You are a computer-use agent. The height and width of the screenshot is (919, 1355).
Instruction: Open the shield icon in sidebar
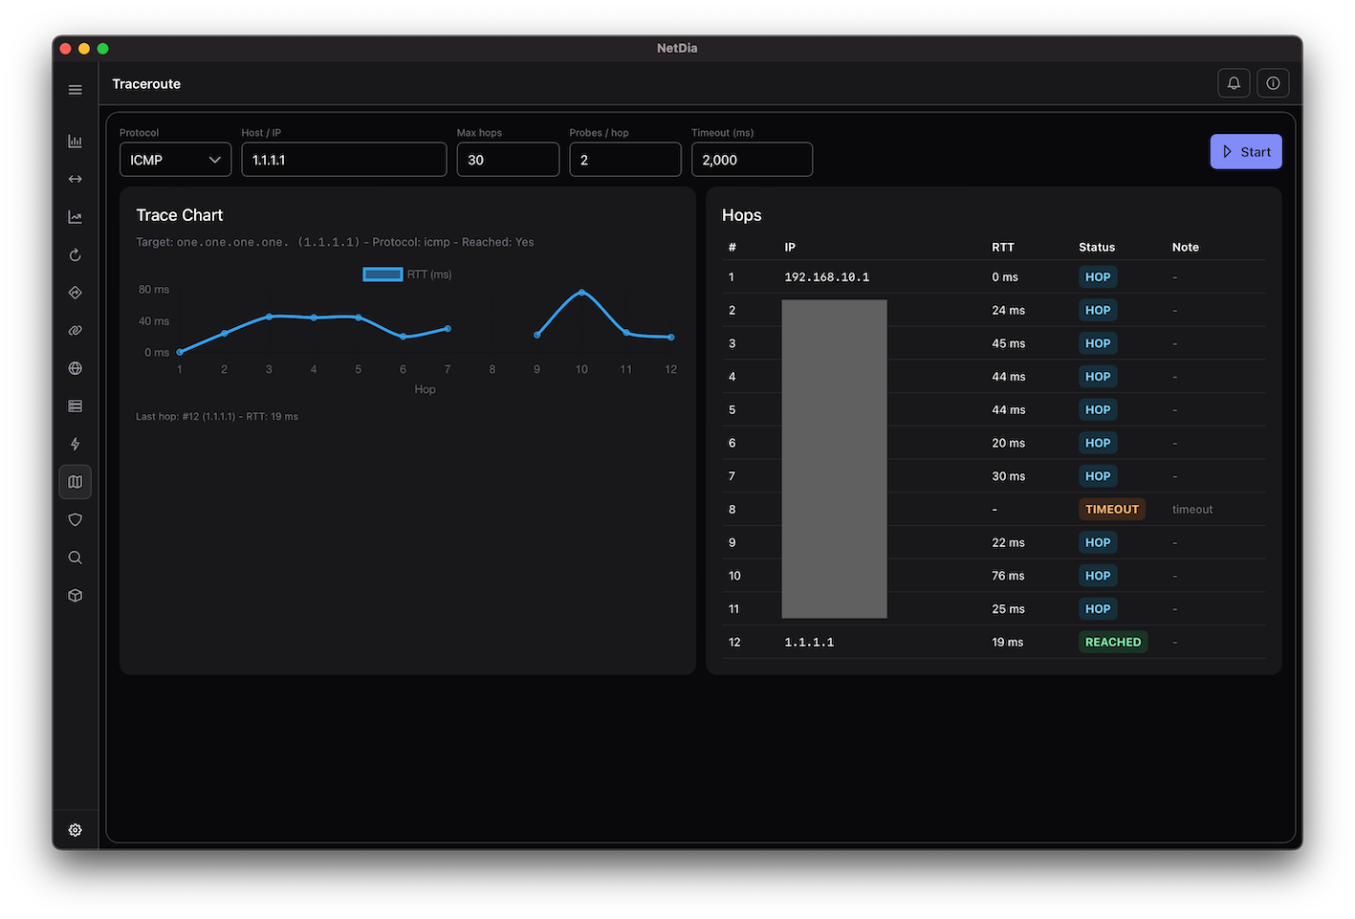[76, 520]
